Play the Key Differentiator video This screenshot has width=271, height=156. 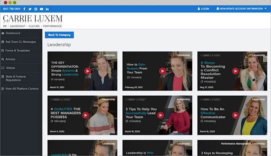point(88,71)
